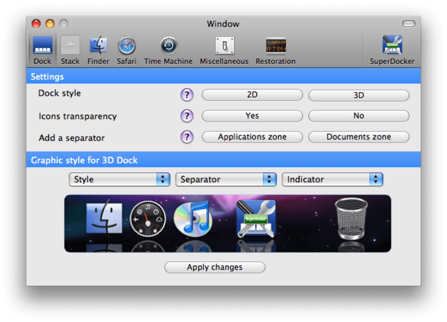447x322 pixels.
Task: Show help for Dock style
Action: [187, 95]
